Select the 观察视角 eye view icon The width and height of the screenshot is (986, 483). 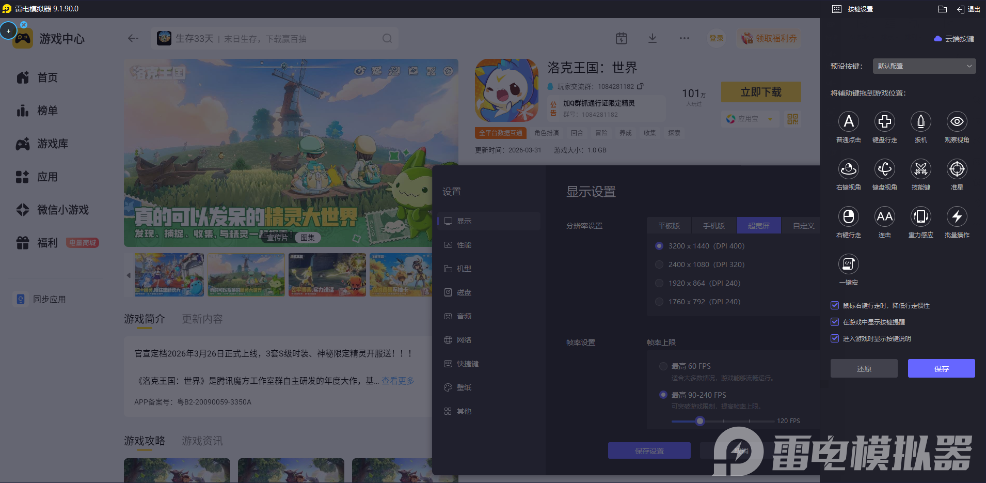[x=957, y=121]
